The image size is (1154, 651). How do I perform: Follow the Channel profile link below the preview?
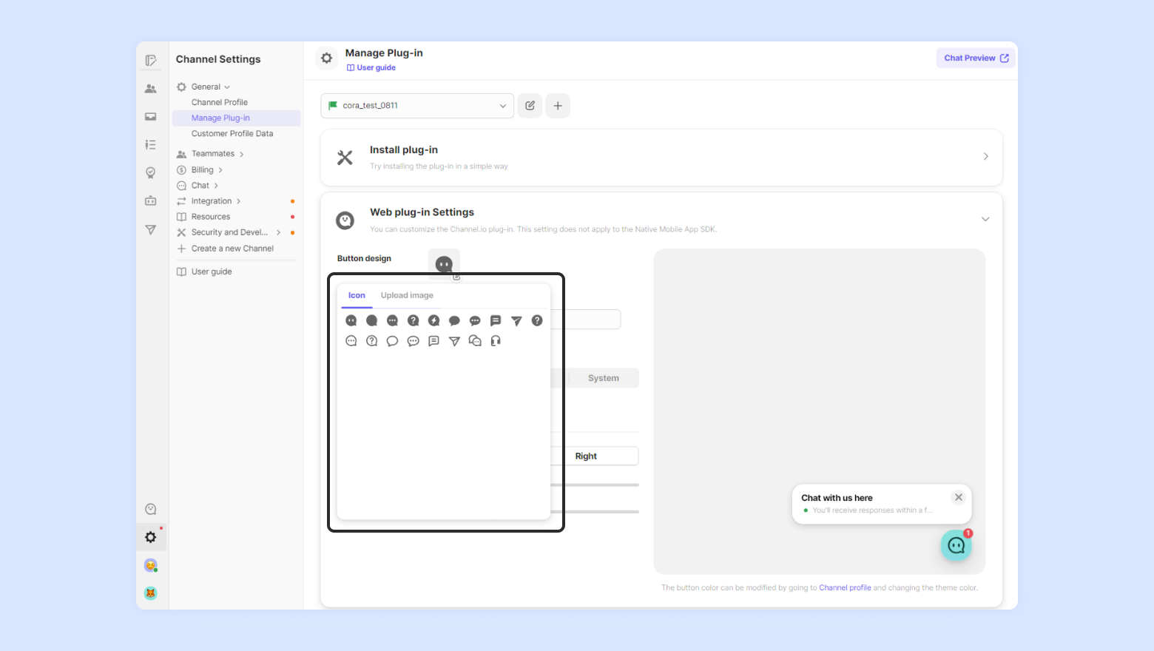[x=845, y=587]
